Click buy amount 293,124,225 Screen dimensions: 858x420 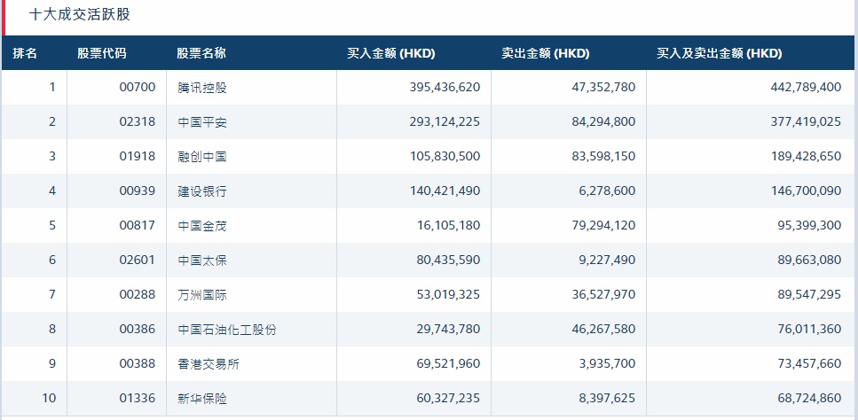point(445,121)
